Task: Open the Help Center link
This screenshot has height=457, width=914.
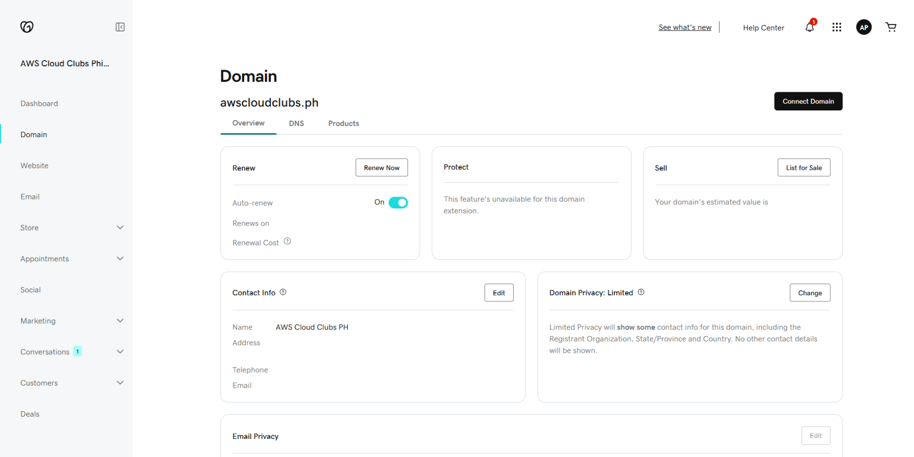Action: click(764, 28)
